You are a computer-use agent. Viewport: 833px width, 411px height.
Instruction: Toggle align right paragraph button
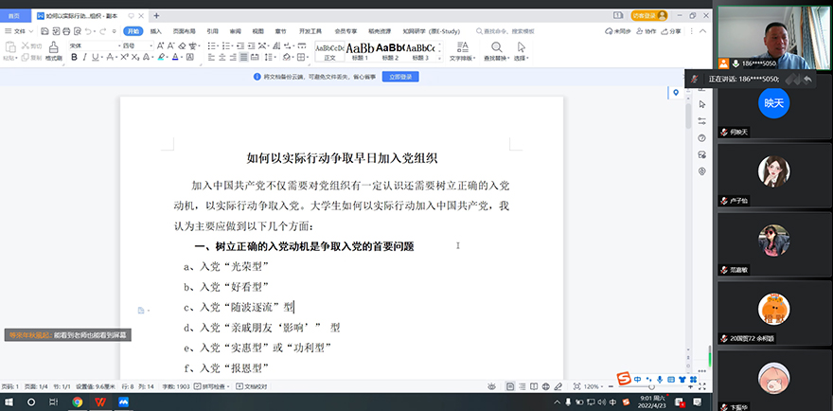tap(233, 58)
